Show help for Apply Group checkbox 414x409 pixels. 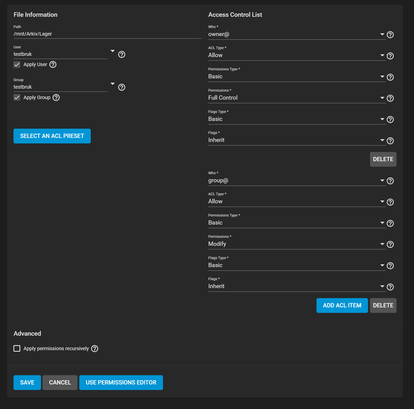point(56,98)
